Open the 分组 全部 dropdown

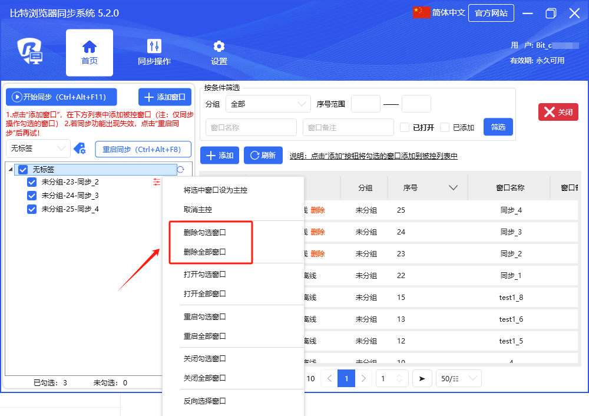coord(268,104)
